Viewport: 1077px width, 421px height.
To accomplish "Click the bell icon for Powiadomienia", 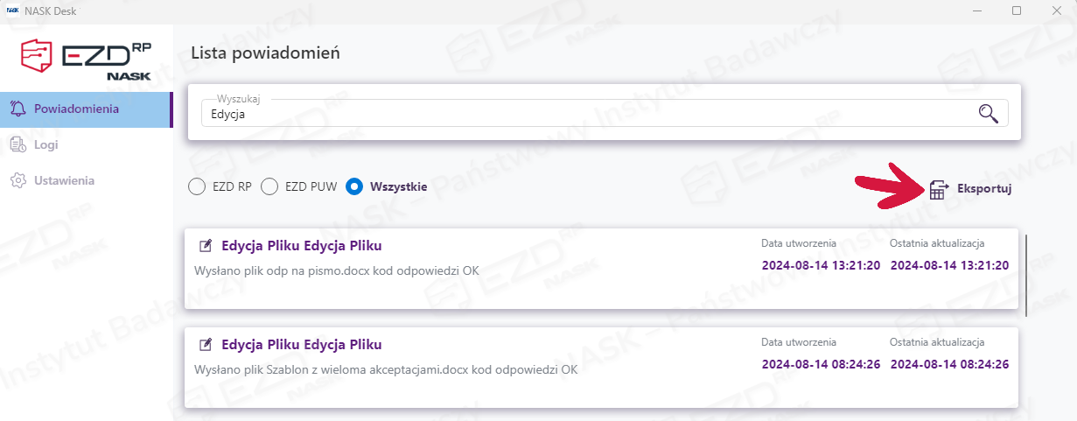I will [x=17, y=109].
